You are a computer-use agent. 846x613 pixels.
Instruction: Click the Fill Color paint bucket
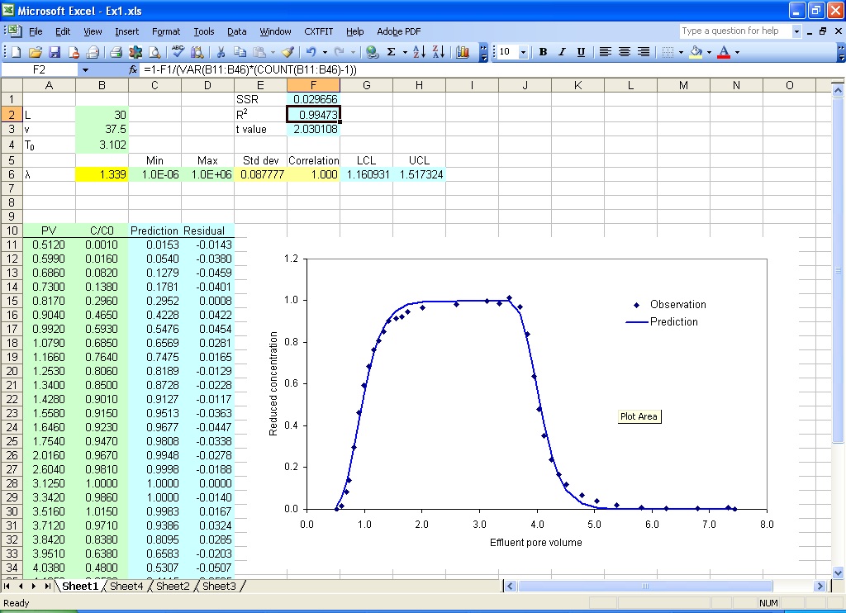[x=696, y=52]
